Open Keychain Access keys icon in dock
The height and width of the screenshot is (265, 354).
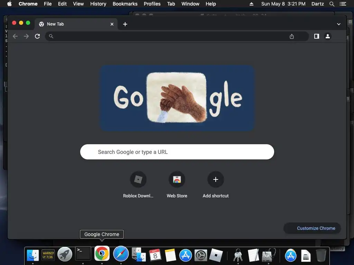[238, 256]
